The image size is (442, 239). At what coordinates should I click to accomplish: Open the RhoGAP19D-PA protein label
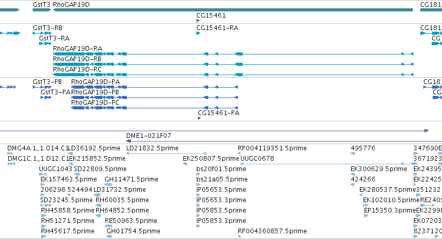96,82
